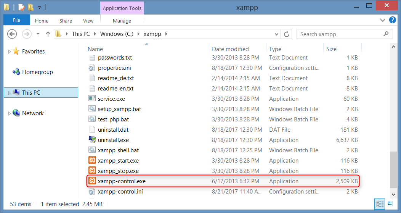Screen dimensions: 401x213
Task: Navigate to Windows (C:) breadcrumb
Action: point(117,34)
